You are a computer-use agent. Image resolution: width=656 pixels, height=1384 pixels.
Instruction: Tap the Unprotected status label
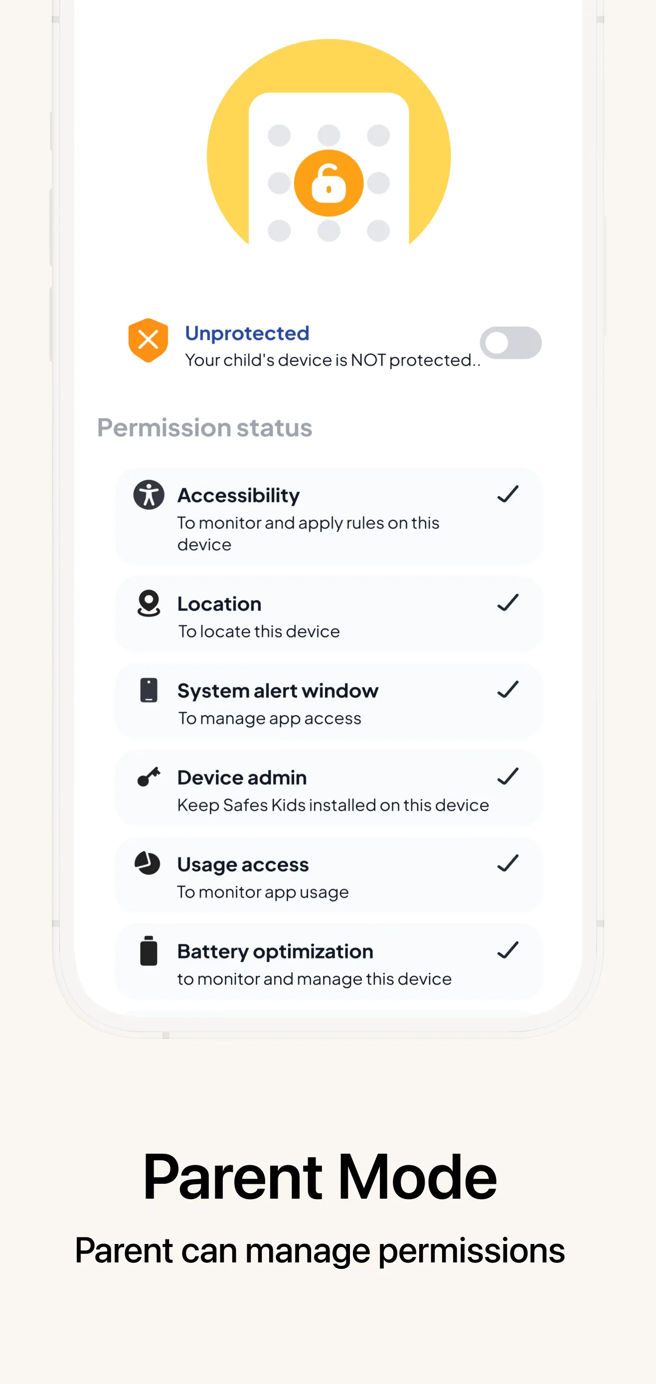tap(247, 334)
